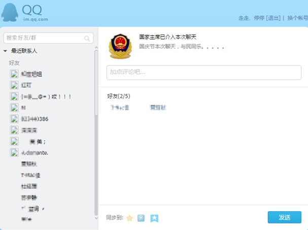
Task: Click avatar of contact ending in 386
Action: coord(14,119)
